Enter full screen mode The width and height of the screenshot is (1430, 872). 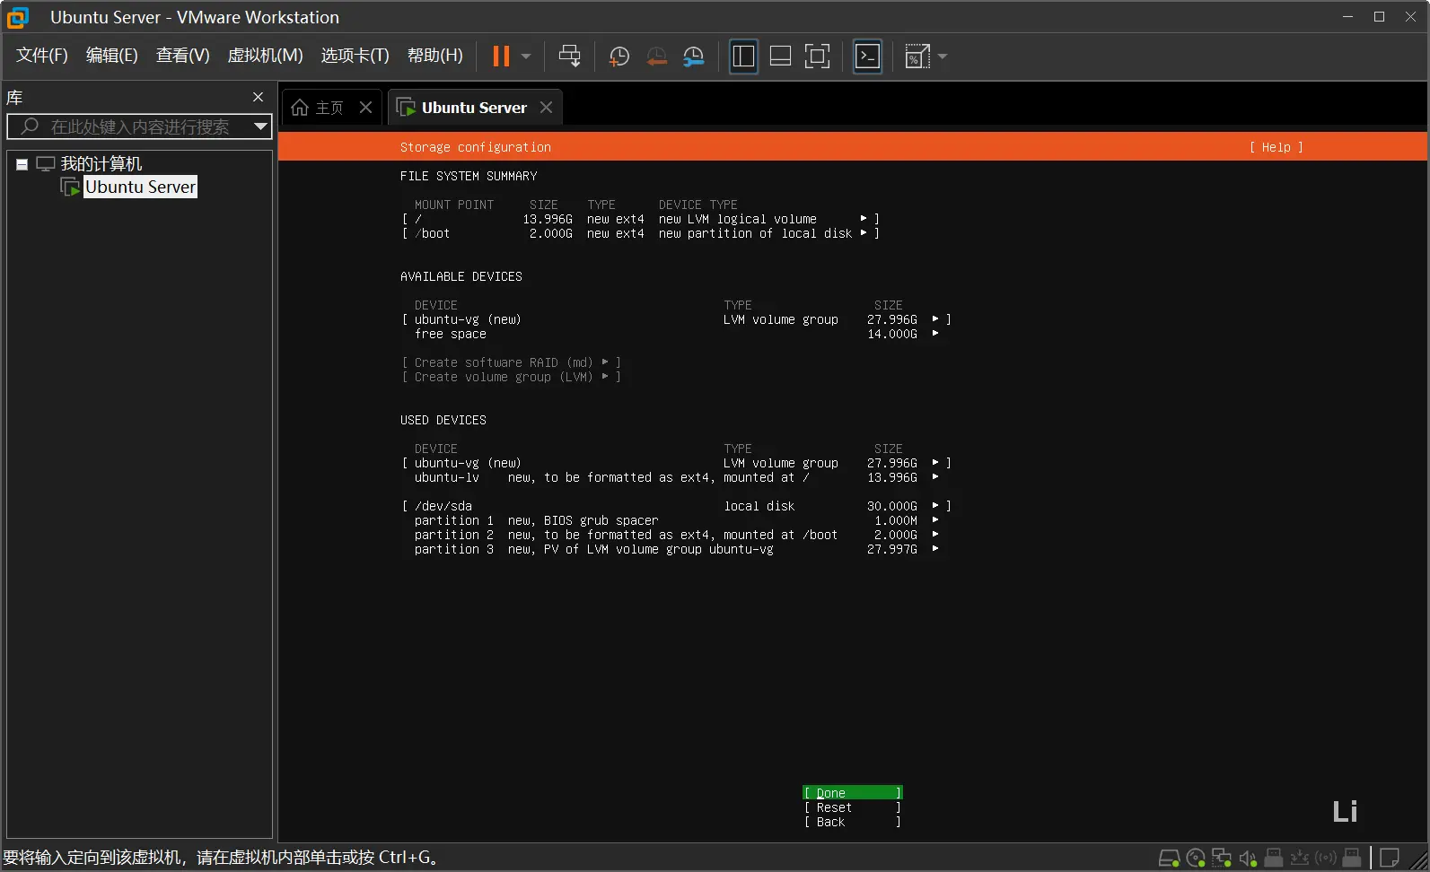click(817, 57)
